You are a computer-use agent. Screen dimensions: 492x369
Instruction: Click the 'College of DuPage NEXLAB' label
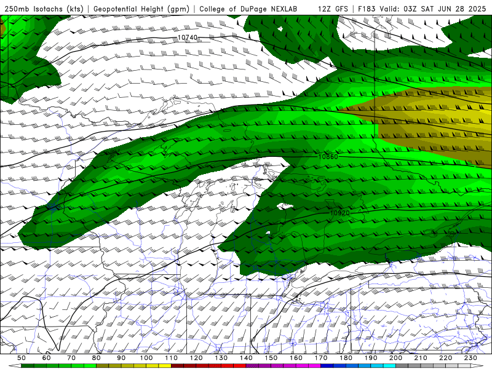point(248,9)
